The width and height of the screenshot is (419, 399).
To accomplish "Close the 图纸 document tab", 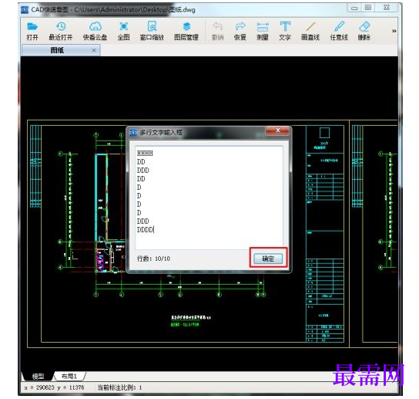I will (94, 50).
